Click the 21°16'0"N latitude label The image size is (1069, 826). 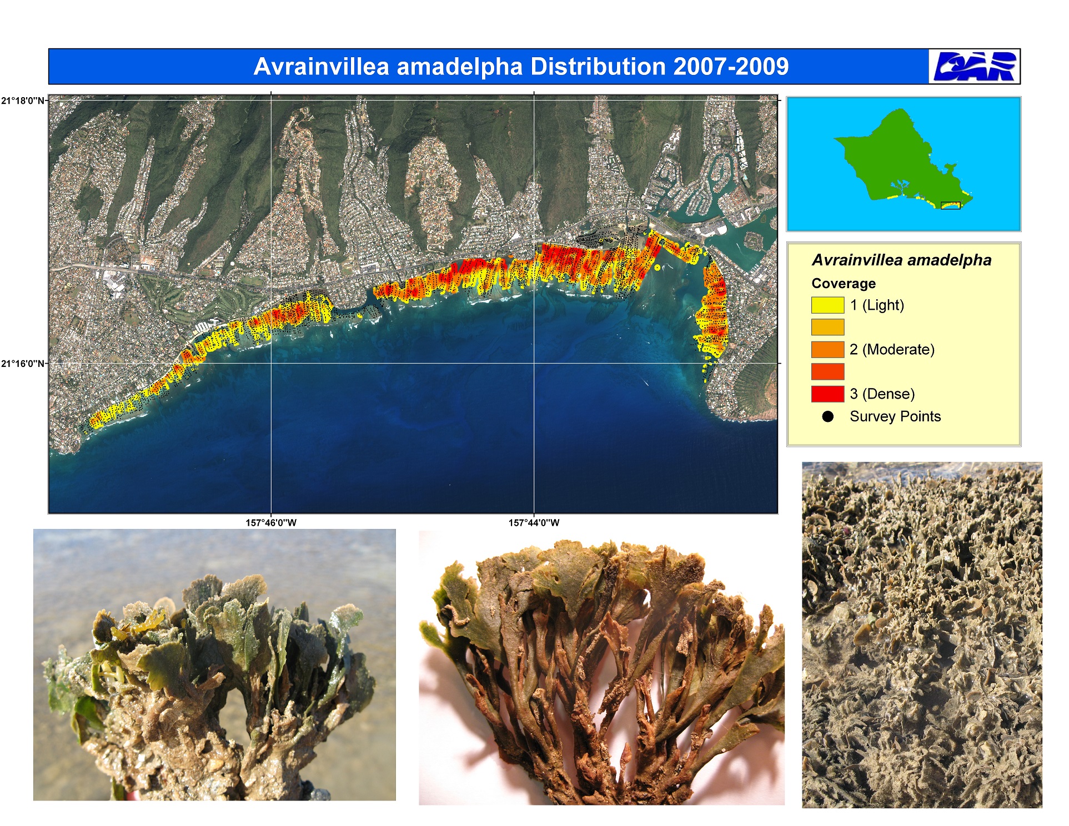pos(23,364)
